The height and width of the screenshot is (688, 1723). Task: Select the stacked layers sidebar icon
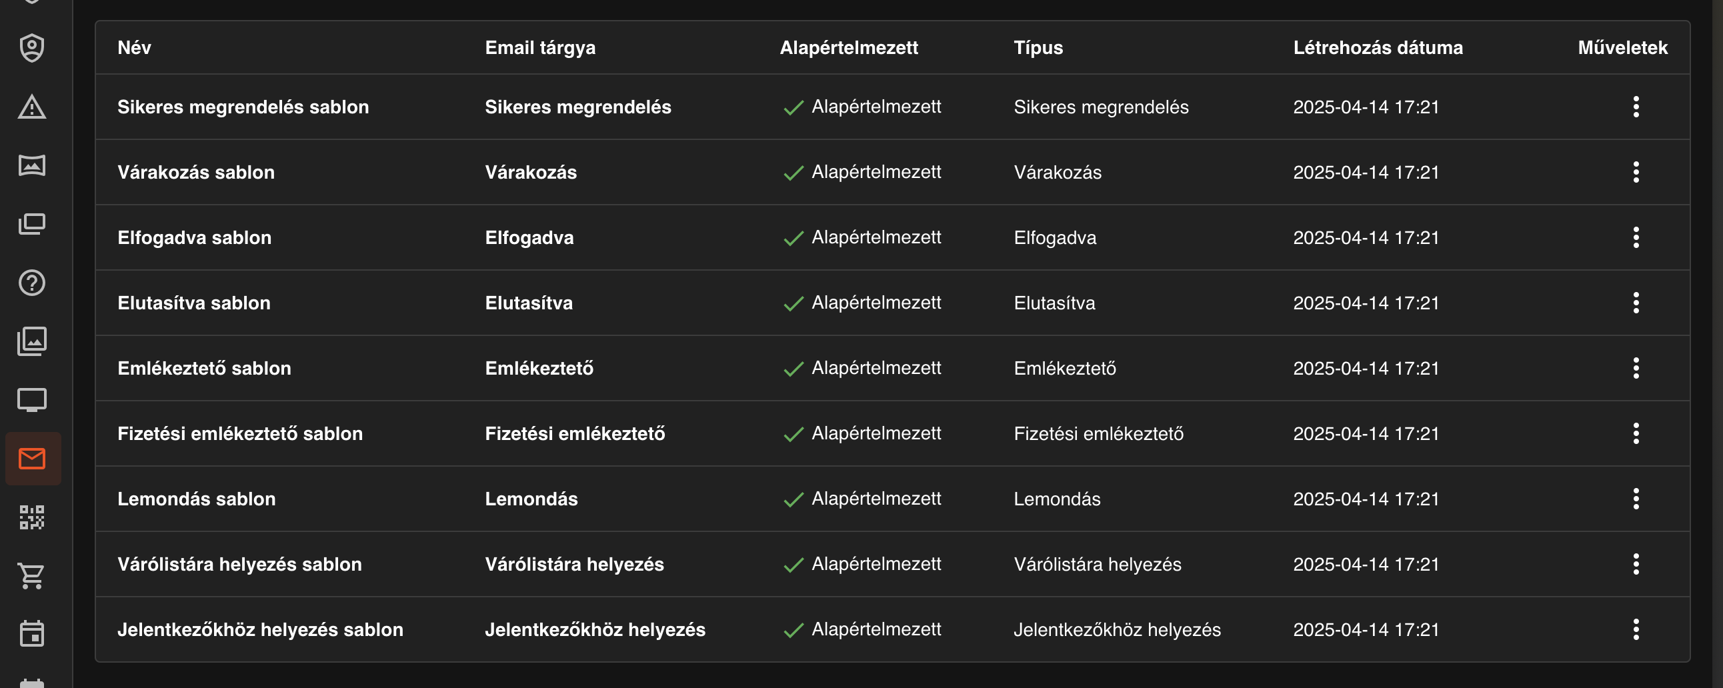click(32, 224)
